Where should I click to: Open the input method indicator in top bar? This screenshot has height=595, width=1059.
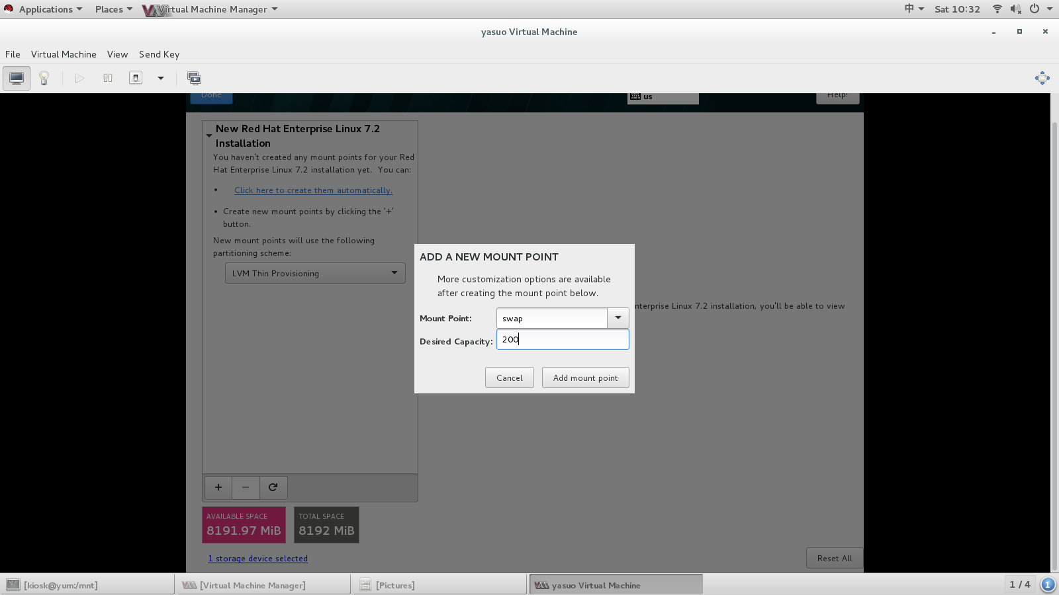pos(914,9)
